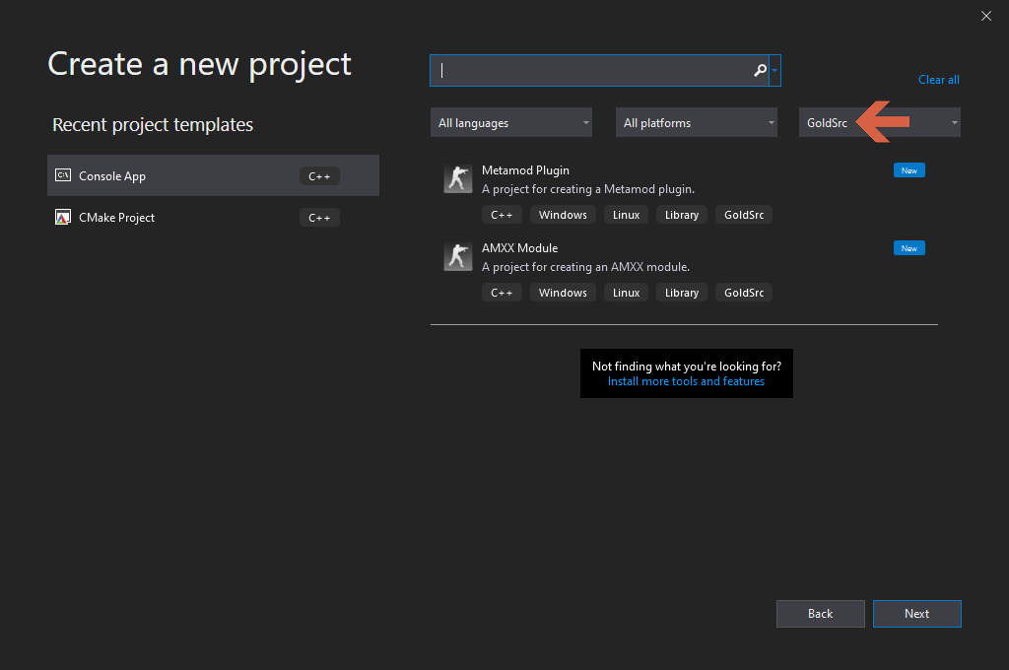Image resolution: width=1009 pixels, height=670 pixels.
Task: Select the Metamod Plugin icon
Action: pos(458,178)
